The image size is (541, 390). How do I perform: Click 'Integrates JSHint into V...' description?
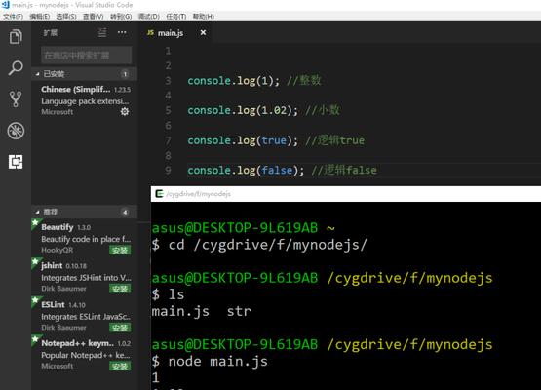tap(86, 278)
